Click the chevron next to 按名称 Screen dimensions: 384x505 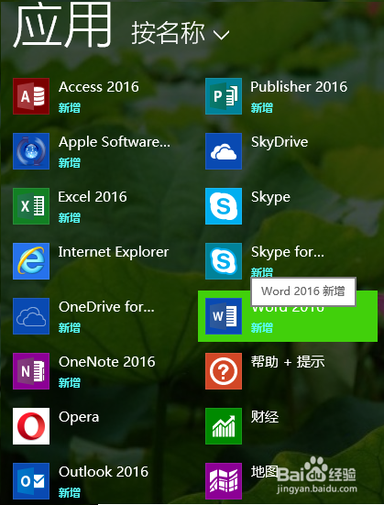point(222,35)
